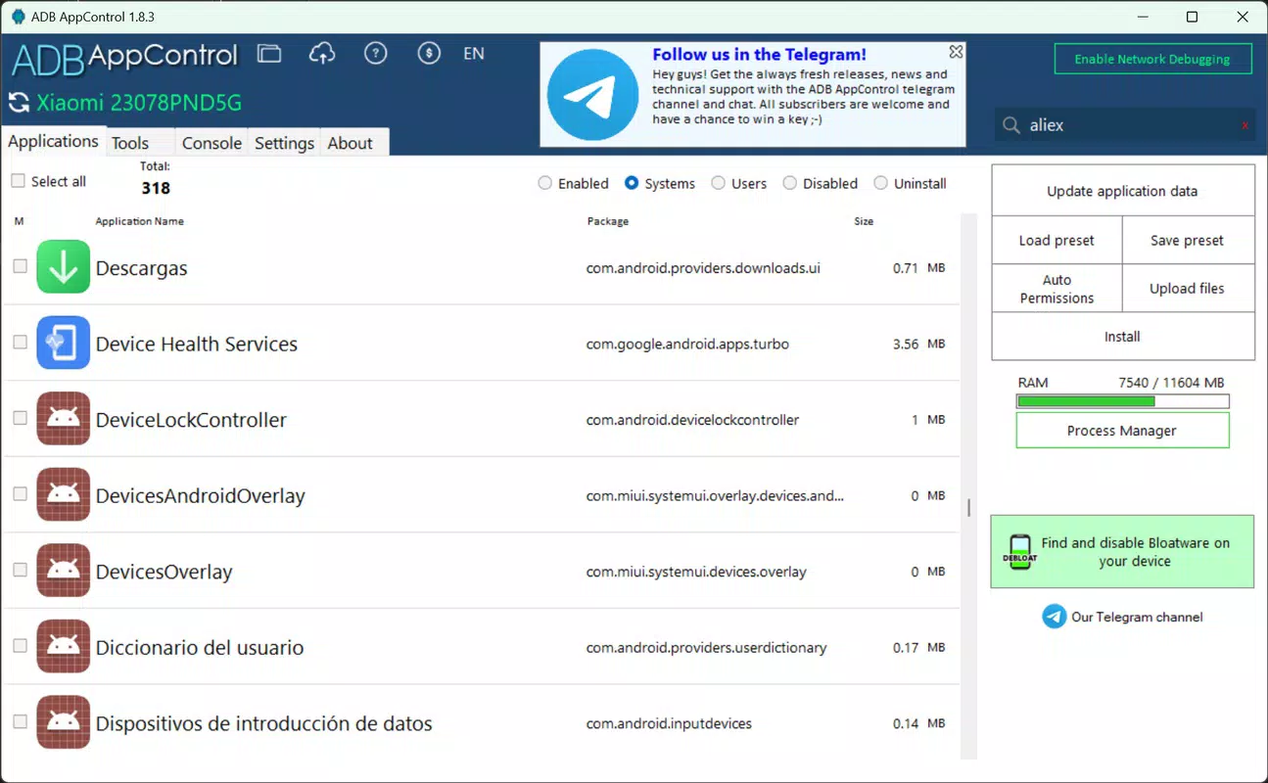Check the Device Health Services checkbox
The width and height of the screenshot is (1268, 783).
20,343
